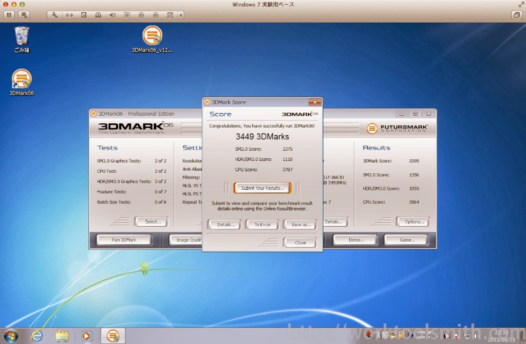Click Select... under Tests in main window
The width and height of the screenshot is (526, 344).
(153, 222)
